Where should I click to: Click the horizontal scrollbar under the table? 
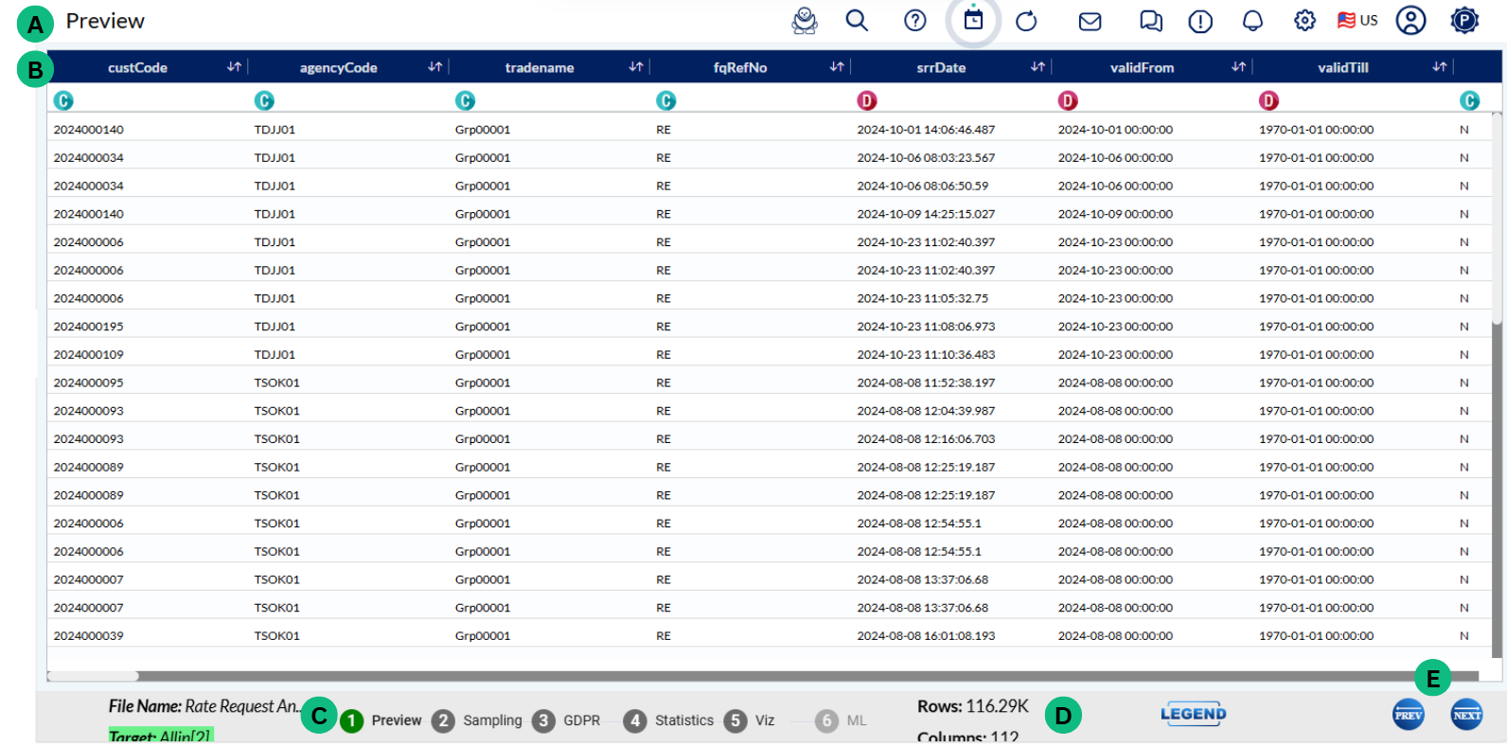pos(93,676)
